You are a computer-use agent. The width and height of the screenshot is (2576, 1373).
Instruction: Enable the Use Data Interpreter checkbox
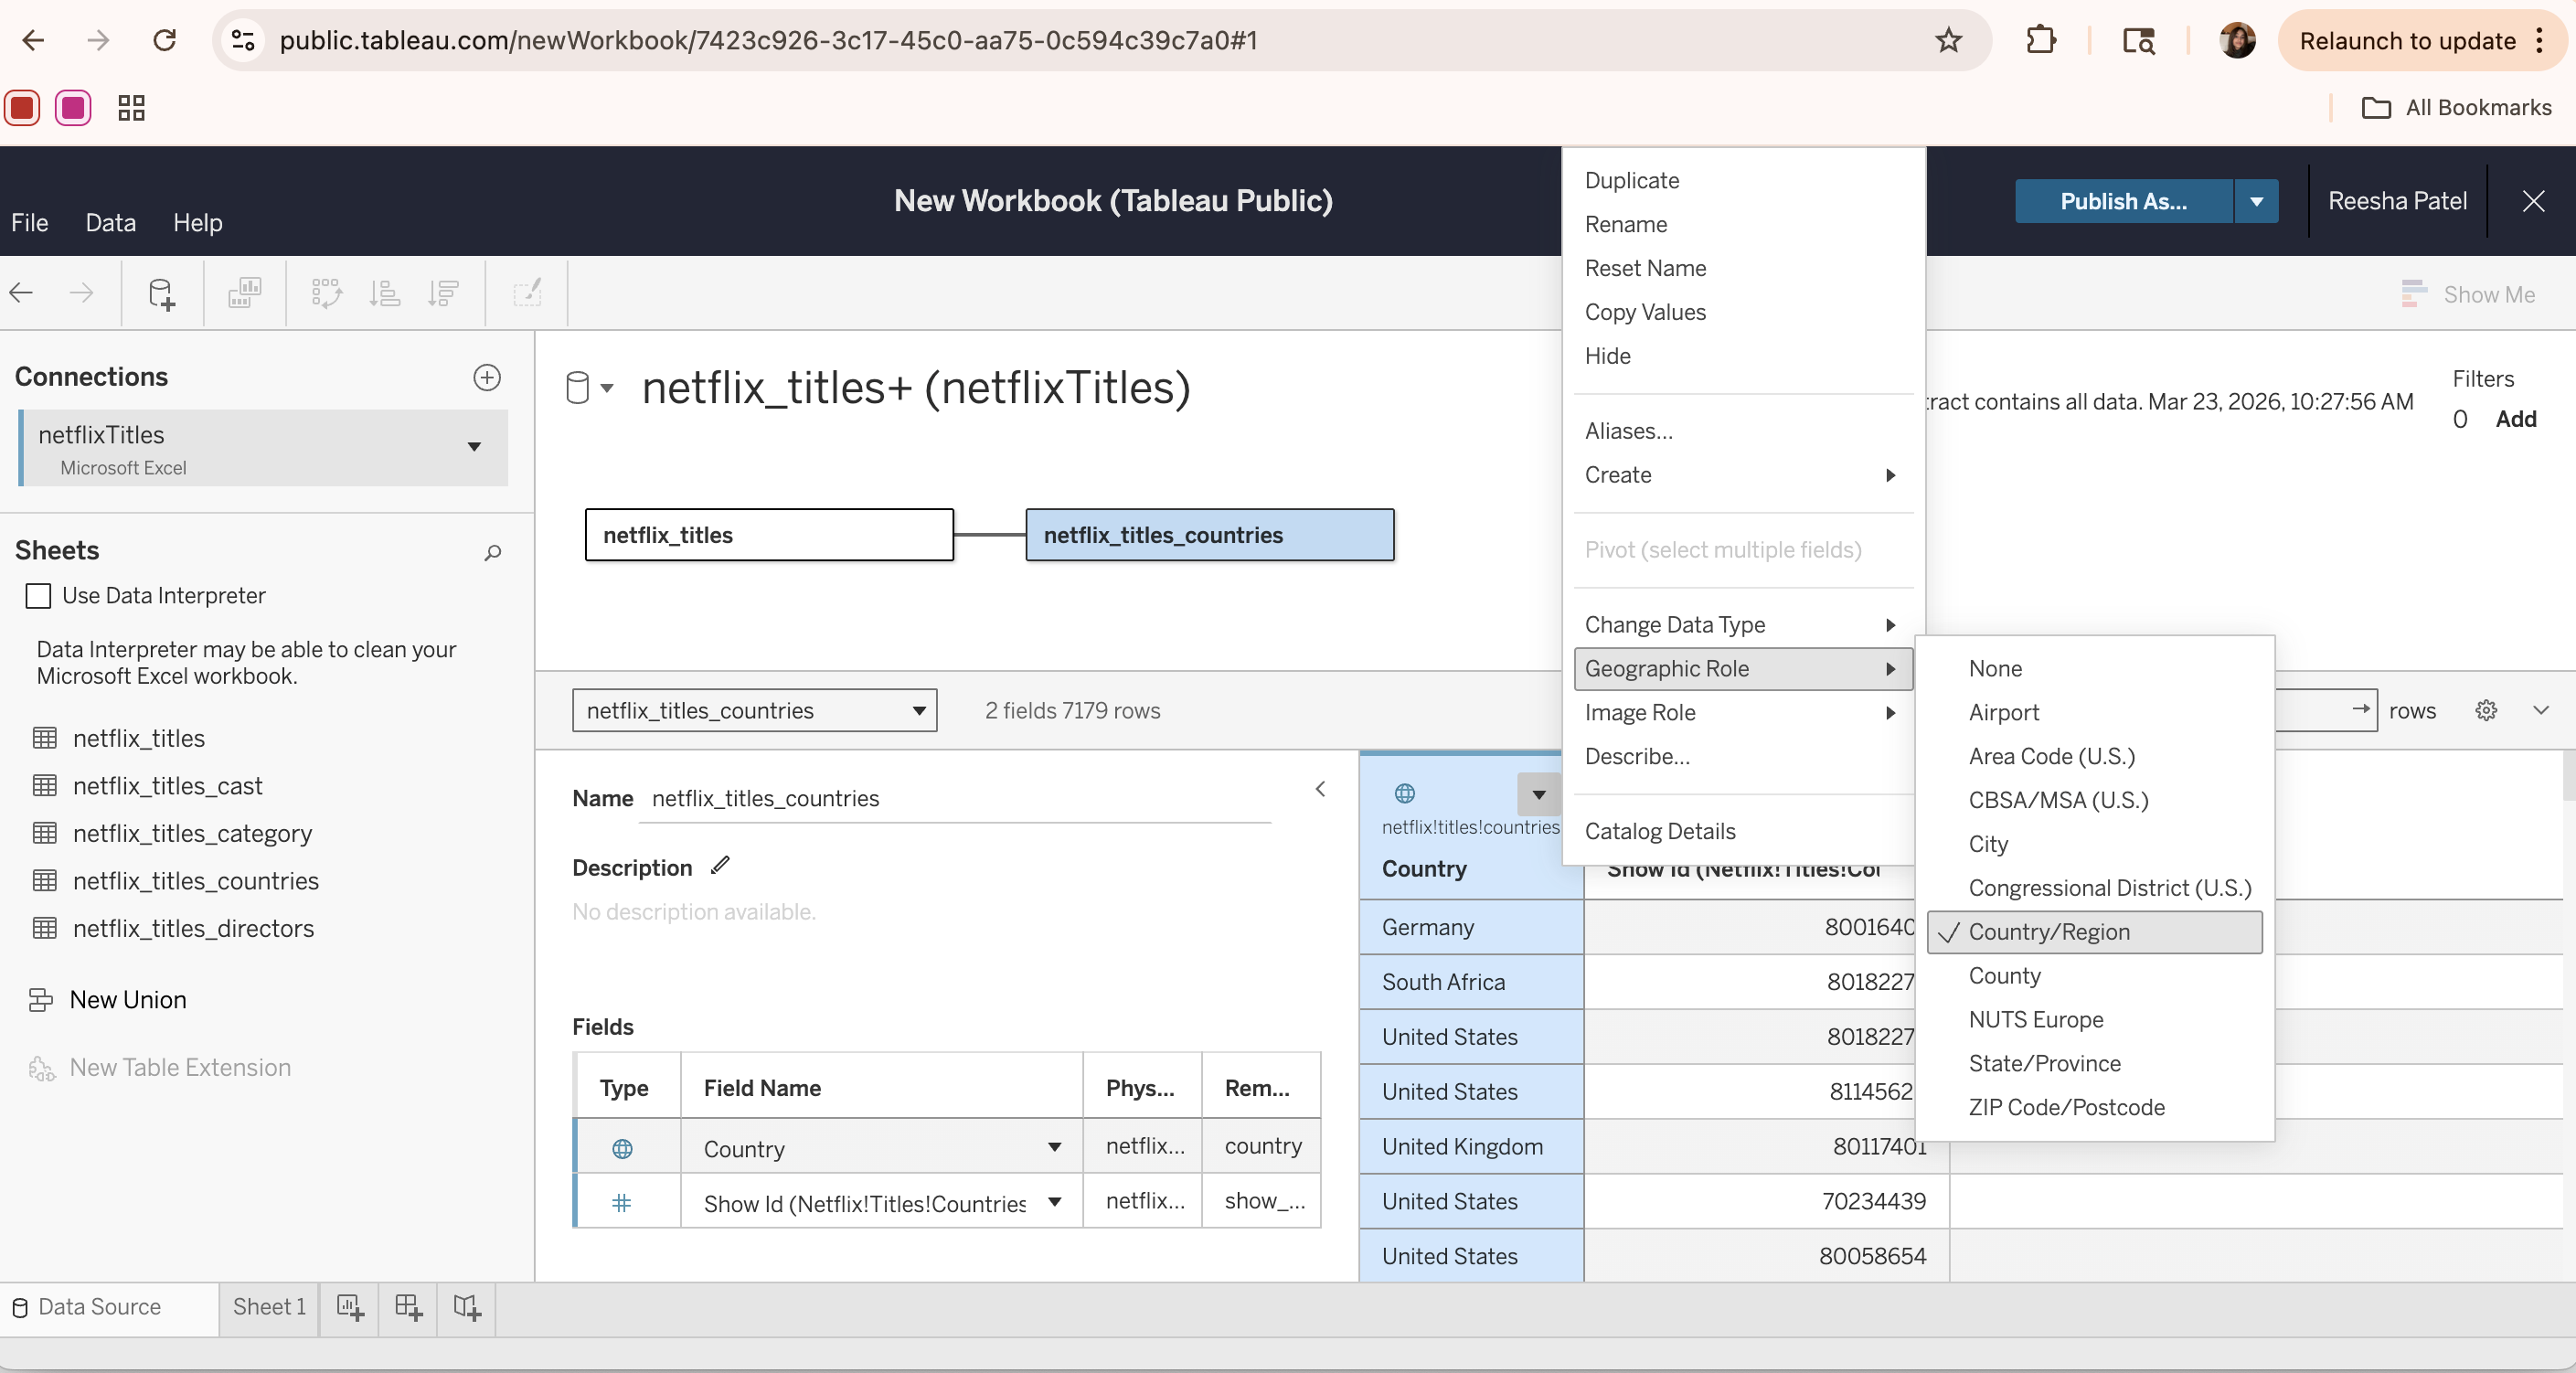(38, 596)
